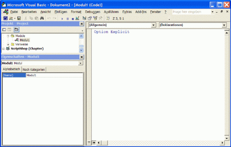
Task: Open the Help question mark toolbar icon
Action: [x=108, y=18]
